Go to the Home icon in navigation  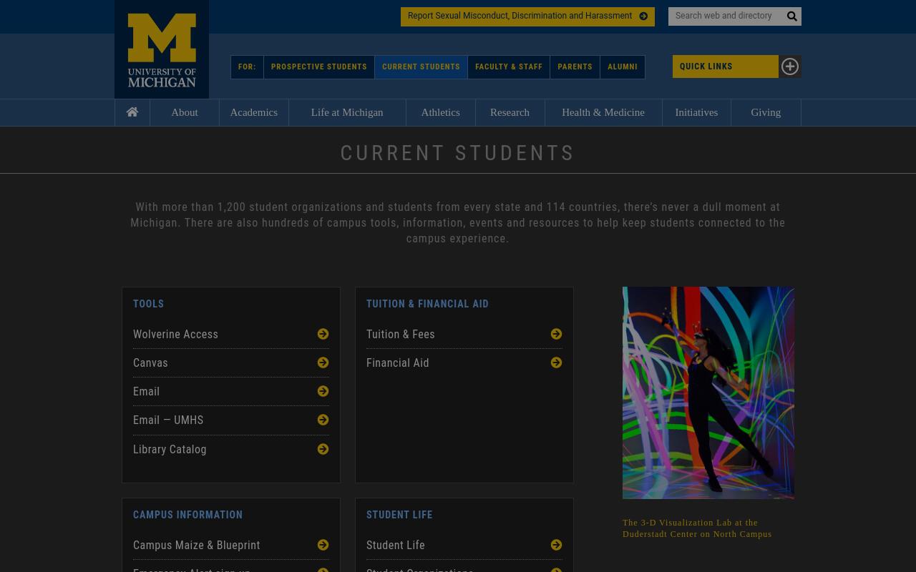point(132,112)
